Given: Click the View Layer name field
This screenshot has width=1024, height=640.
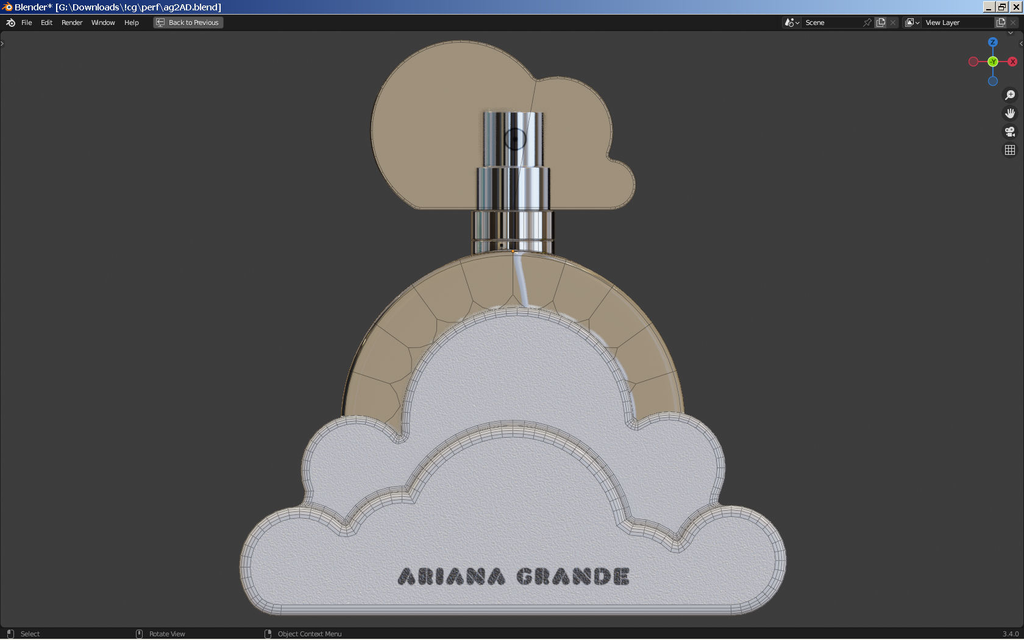Looking at the screenshot, I should click(958, 23).
